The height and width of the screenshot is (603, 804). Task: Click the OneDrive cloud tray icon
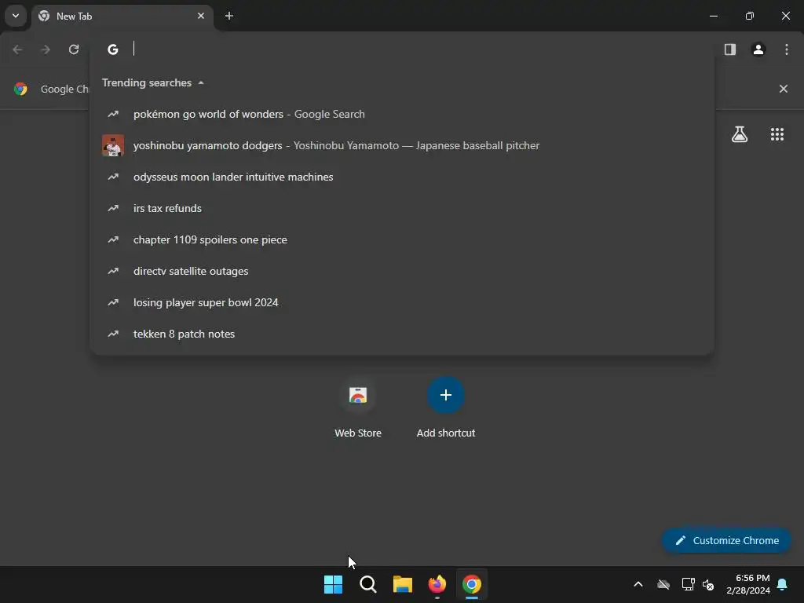click(663, 584)
